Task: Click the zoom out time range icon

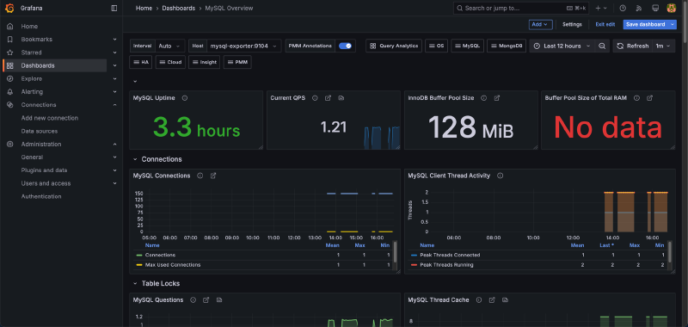Action: (x=602, y=46)
